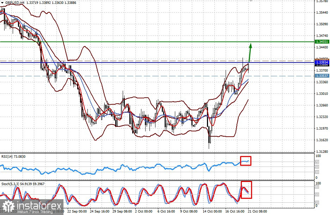The image size is (330, 215).
Task: Click the 1.32320 price axis value
Action: (322, 117)
